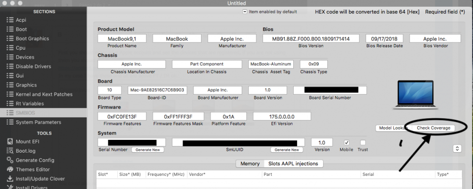Edit the SmUUID field
This screenshot has width=473, height=189.
238,142
